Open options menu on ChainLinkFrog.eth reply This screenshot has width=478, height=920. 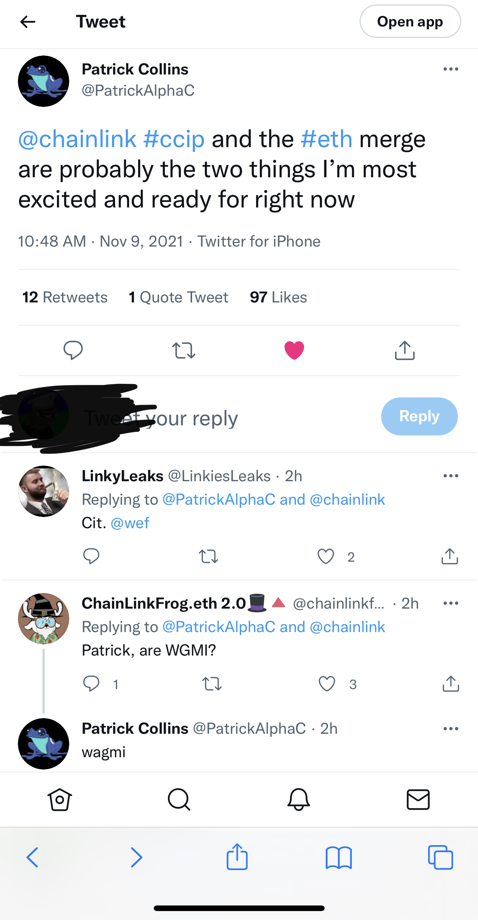(x=450, y=603)
